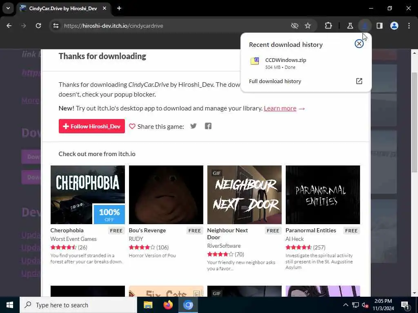Expand the tab search dropdown arrow

[x=8, y=8]
